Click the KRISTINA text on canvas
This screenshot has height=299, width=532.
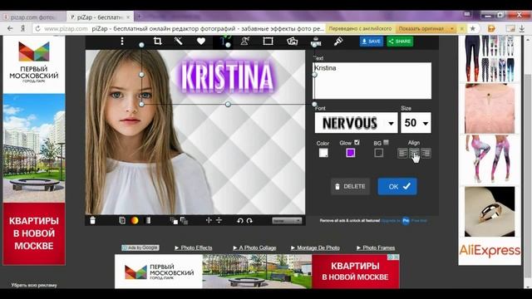pos(227,77)
